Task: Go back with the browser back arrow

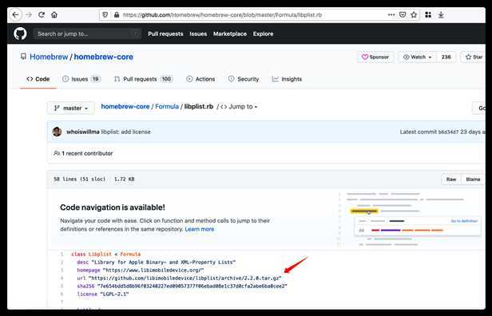Action: click(x=15, y=14)
